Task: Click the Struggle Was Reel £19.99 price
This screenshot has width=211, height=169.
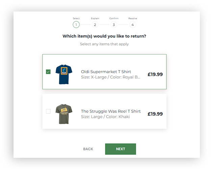Action: (x=155, y=114)
